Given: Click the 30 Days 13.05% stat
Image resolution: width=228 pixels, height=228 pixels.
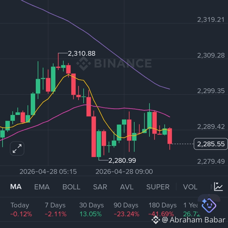Looking at the screenshot, I should click(91, 210).
